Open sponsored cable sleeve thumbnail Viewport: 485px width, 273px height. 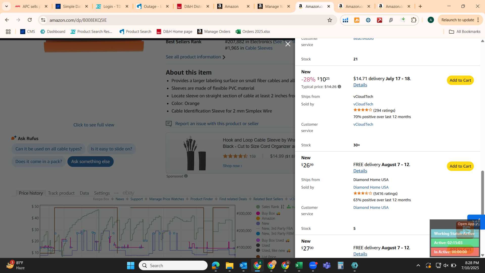(x=195, y=153)
